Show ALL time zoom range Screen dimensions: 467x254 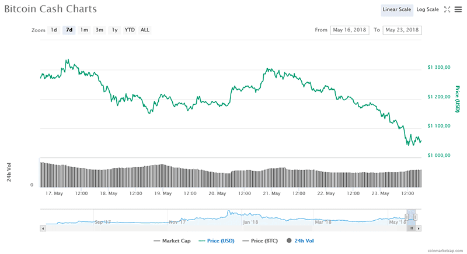[x=145, y=30]
